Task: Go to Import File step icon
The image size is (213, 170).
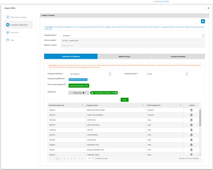Action: [x=8, y=32]
